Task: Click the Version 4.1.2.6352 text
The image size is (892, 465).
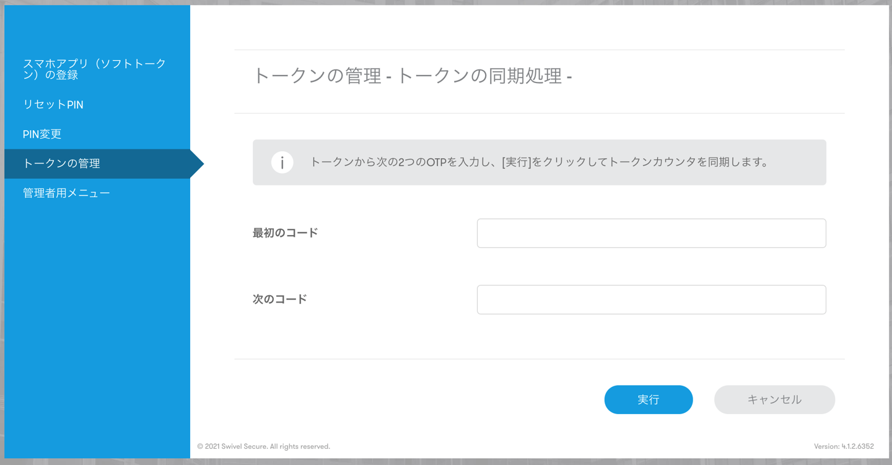Action: [x=844, y=446]
